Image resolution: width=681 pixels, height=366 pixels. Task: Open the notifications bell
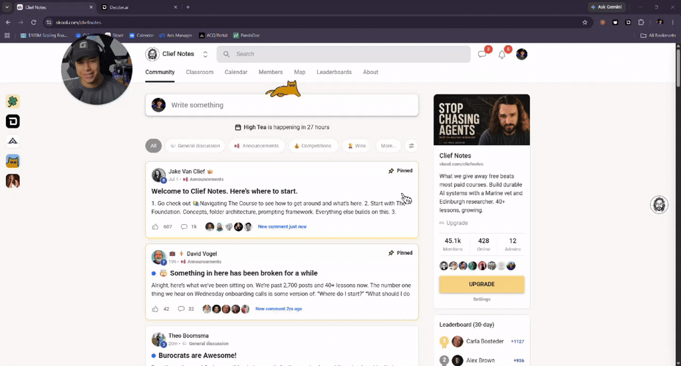[x=501, y=55]
